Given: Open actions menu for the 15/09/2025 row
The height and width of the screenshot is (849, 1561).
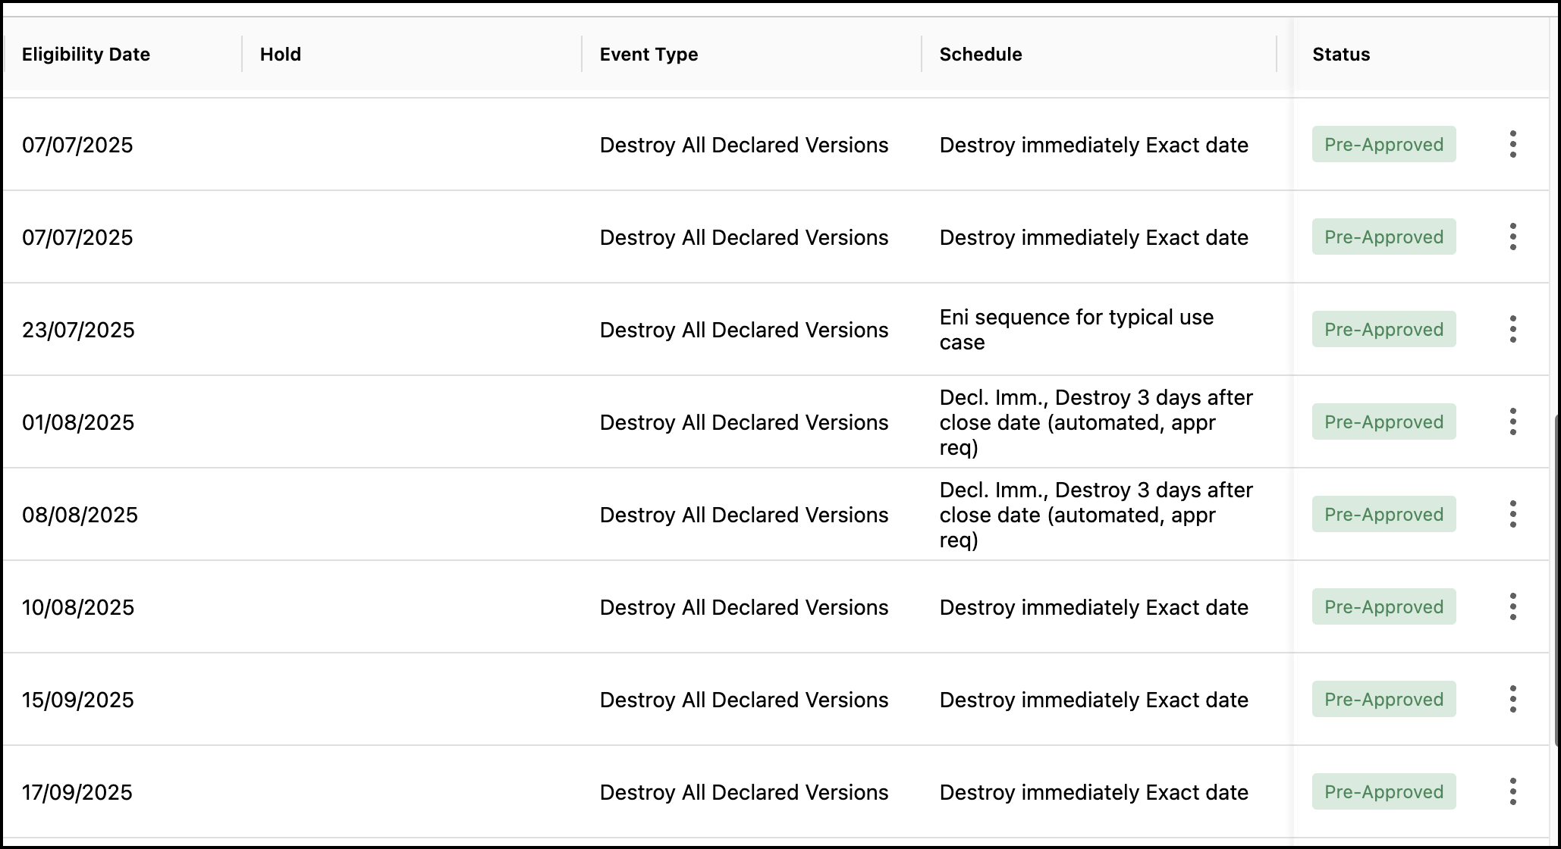Looking at the screenshot, I should tap(1512, 700).
